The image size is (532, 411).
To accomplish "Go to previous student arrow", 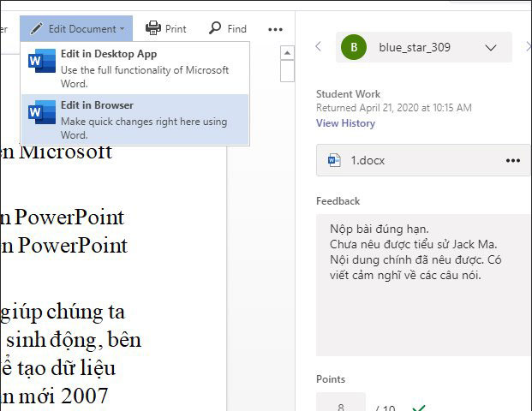I will [x=318, y=46].
